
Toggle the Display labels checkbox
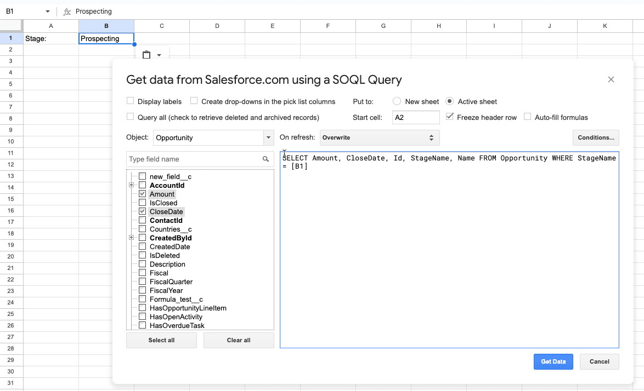coord(130,101)
